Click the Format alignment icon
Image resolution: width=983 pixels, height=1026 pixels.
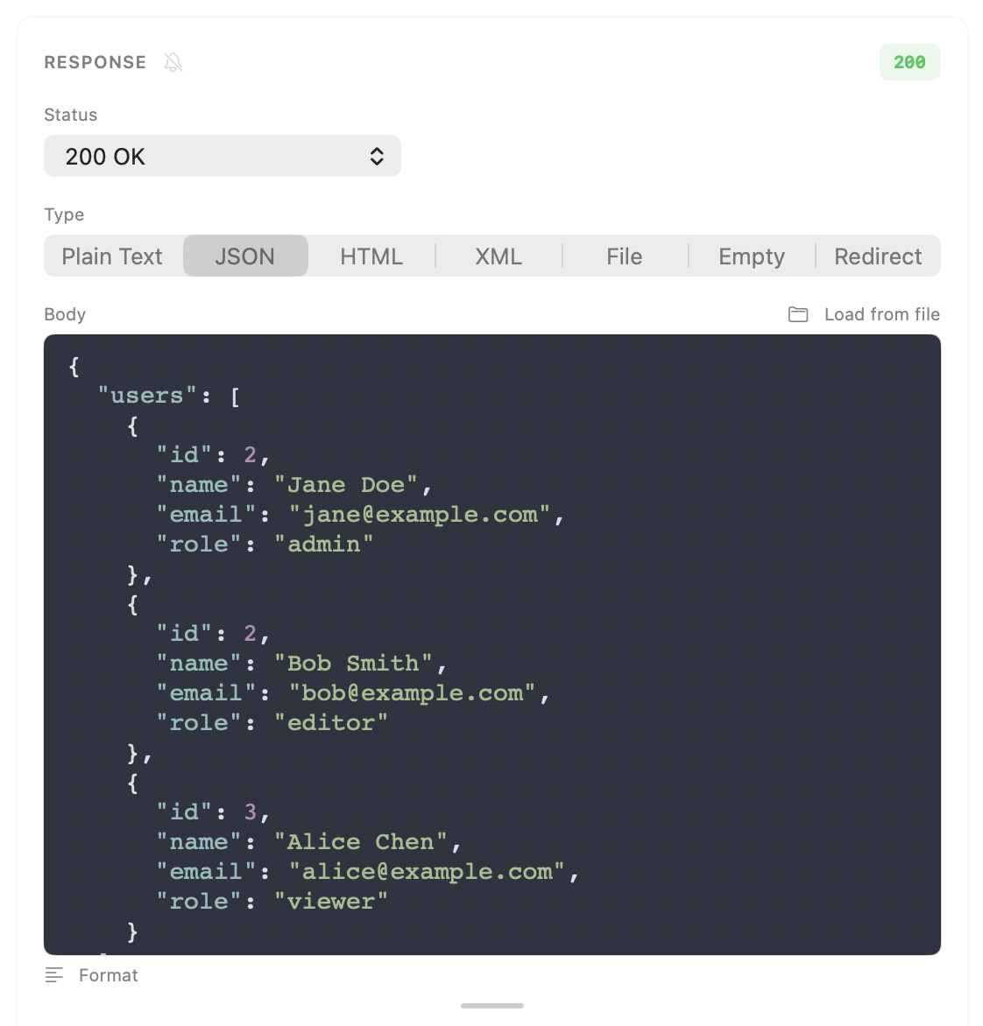[x=54, y=974]
